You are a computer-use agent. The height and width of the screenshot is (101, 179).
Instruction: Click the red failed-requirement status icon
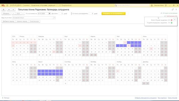pyautogui.click(x=171, y=20)
